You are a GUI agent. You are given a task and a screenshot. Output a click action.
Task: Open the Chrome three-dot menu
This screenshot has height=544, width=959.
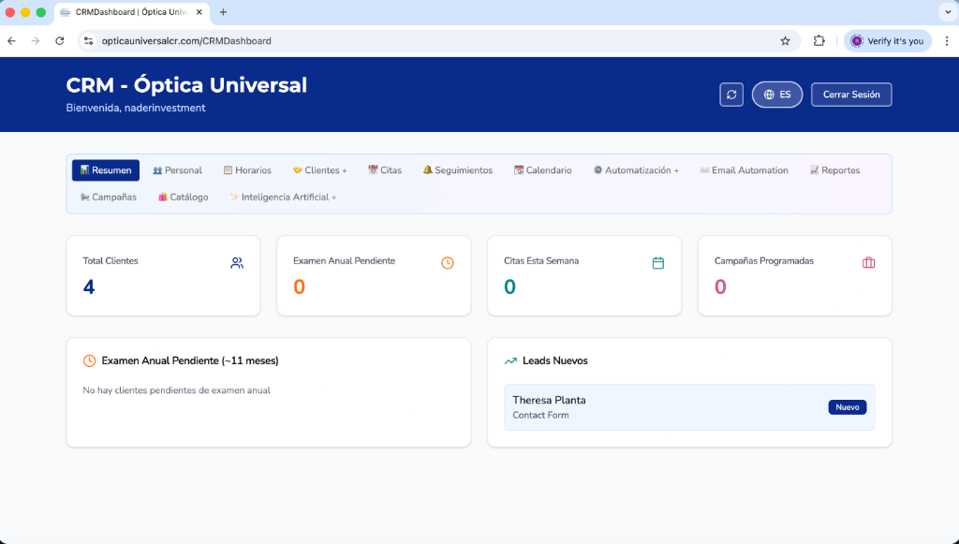point(947,41)
